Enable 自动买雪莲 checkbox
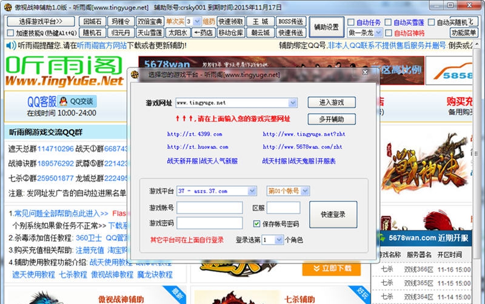Viewport: 485px width, 304px height. point(388,22)
